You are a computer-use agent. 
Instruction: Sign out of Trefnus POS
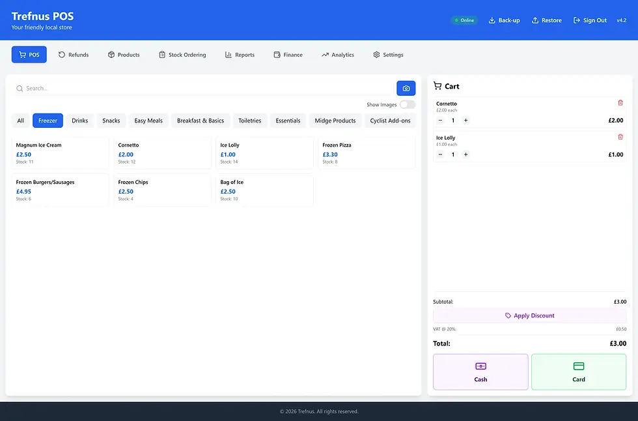click(x=590, y=20)
